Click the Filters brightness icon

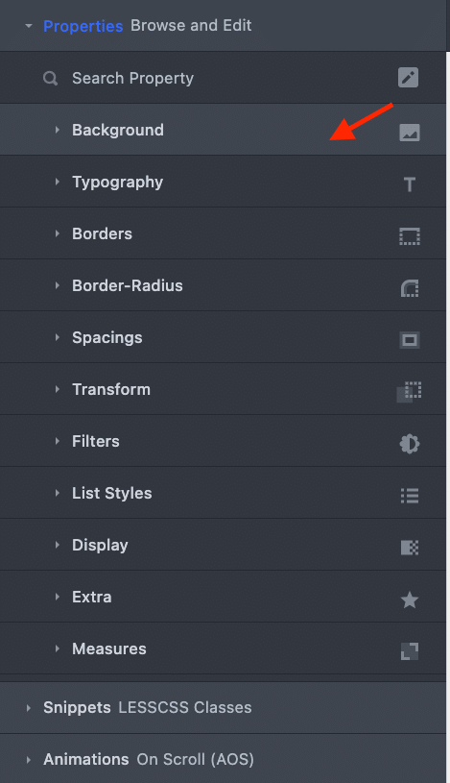click(x=409, y=444)
